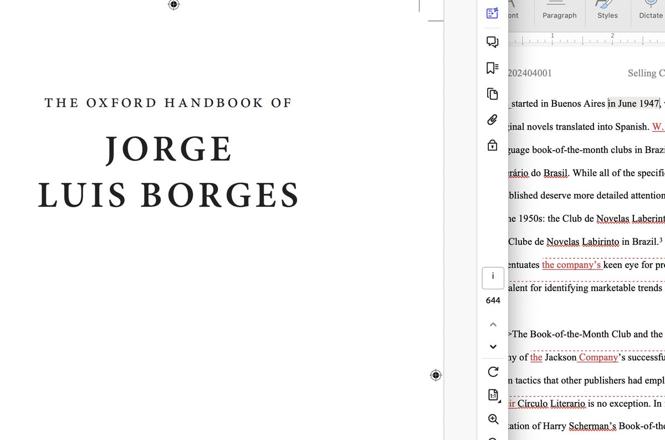Open the Bookmarks panel in Acrobat sidebar

[492, 68]
